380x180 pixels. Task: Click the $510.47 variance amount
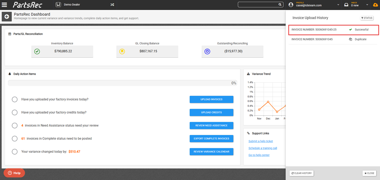click(74, 152)
